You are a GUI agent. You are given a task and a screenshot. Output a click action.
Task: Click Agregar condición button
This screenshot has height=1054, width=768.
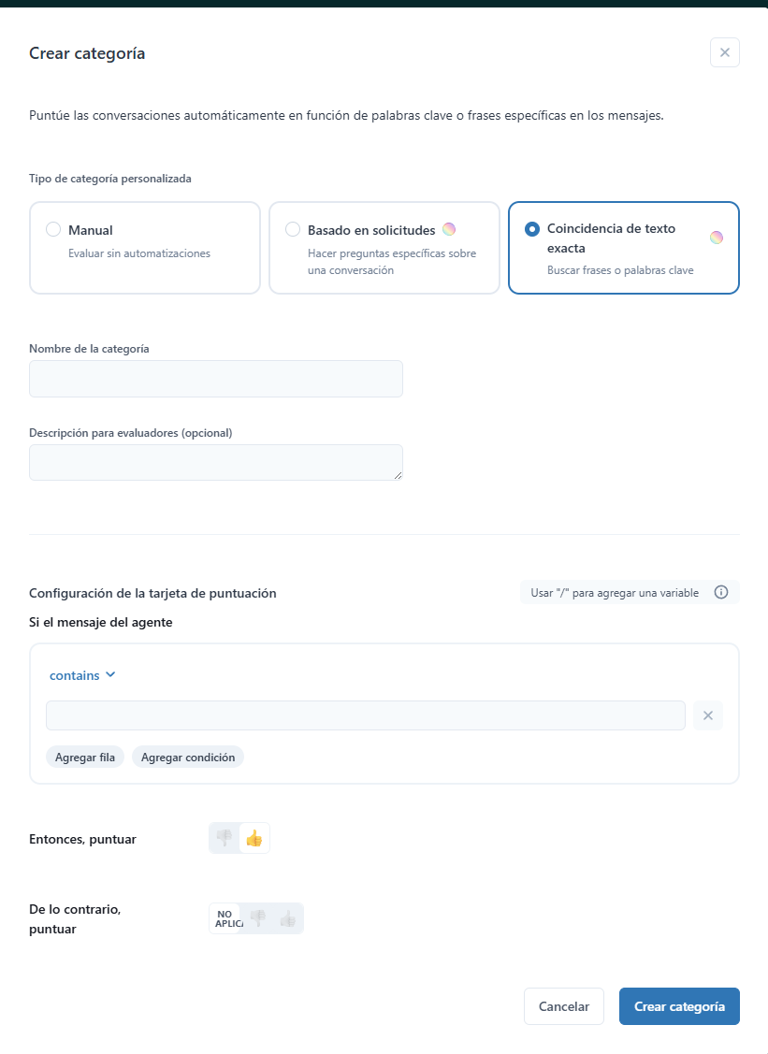(x=188, y=757)
